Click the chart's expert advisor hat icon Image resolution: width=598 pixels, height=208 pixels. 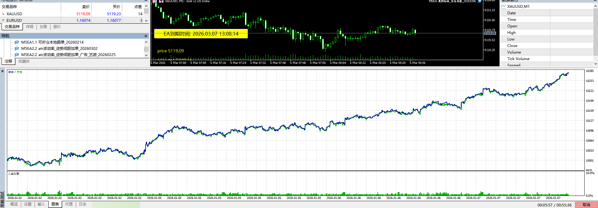tap(480, 1)
